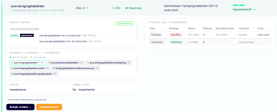Click ranking 8 in Evaluatie row
The width and height of the screenshot is (277, 112).
click(204, 42)
